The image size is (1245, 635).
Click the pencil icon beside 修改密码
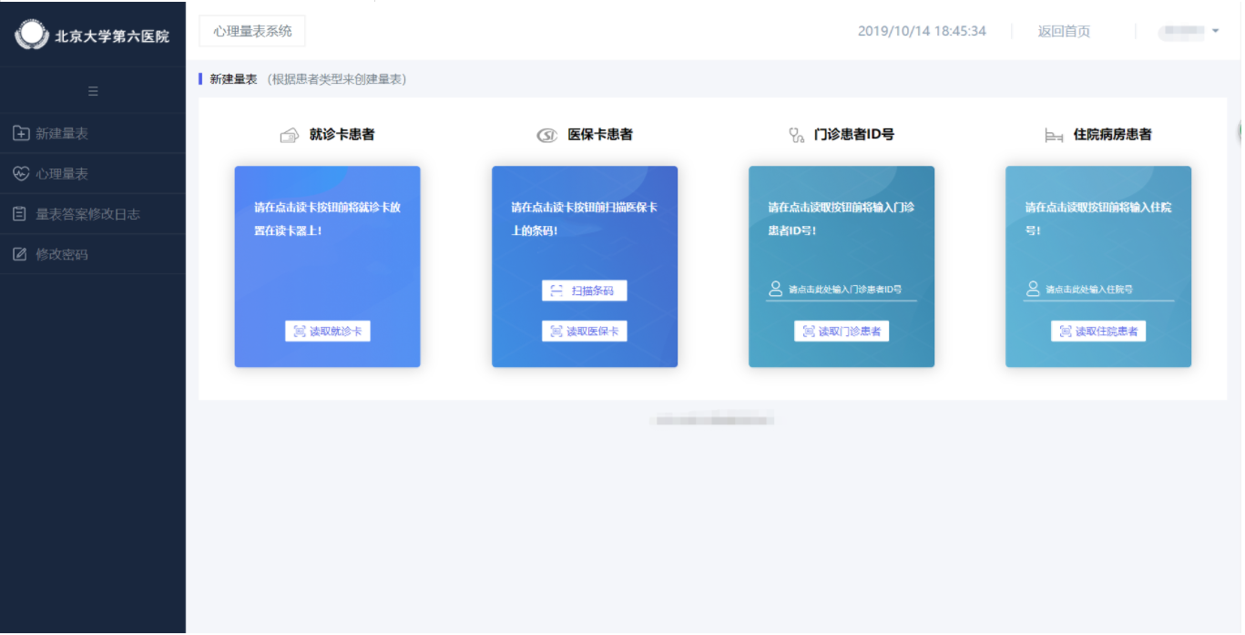(x=20, y=253)
